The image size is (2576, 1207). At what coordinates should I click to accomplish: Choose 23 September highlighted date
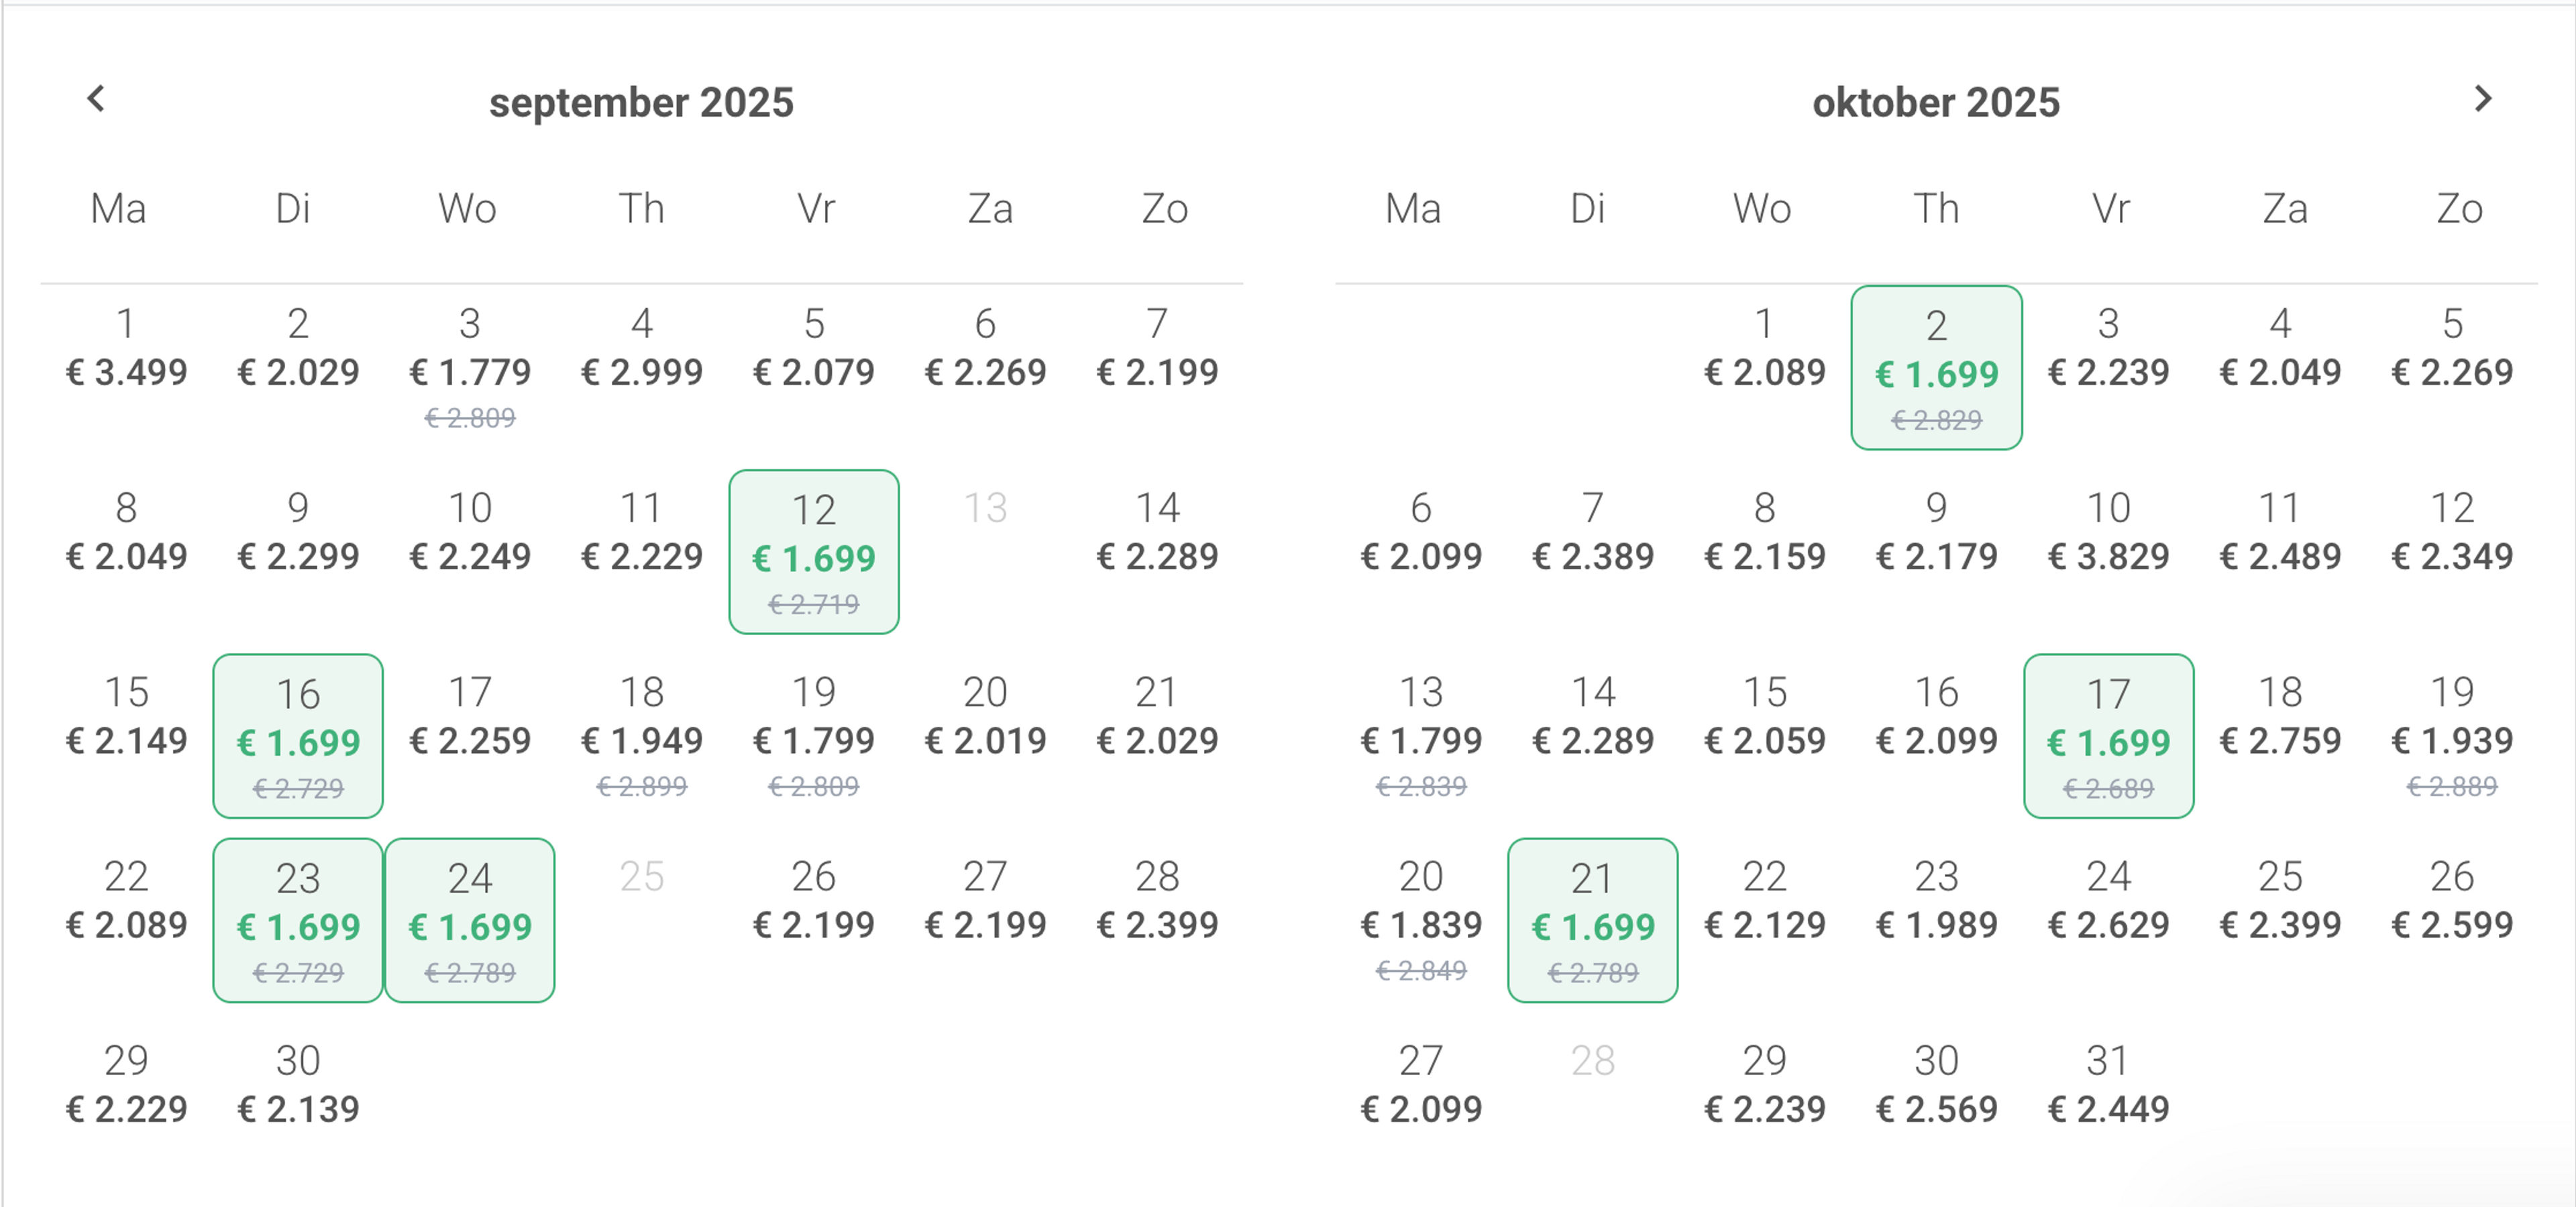(x=298, y=920)
